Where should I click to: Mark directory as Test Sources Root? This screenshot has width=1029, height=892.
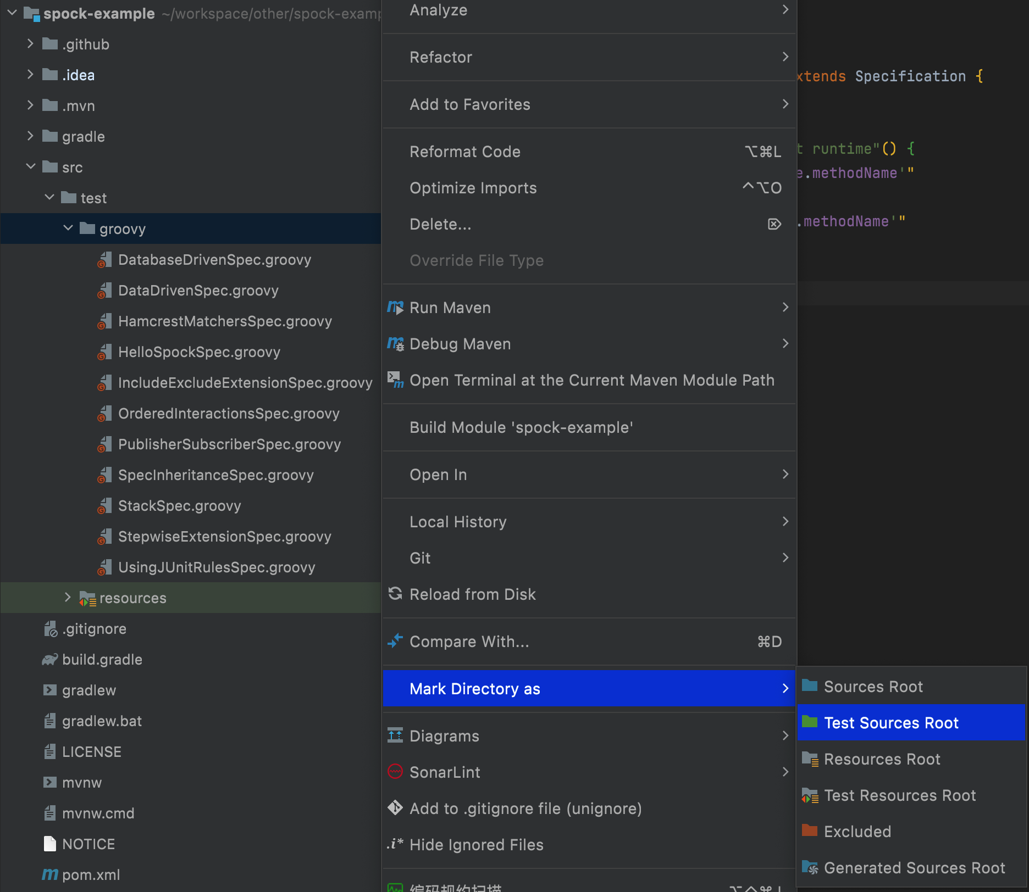pyautogui.click(x=911, y=722)
